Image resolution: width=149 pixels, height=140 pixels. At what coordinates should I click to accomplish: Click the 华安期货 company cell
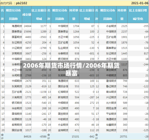coord(17,108)
